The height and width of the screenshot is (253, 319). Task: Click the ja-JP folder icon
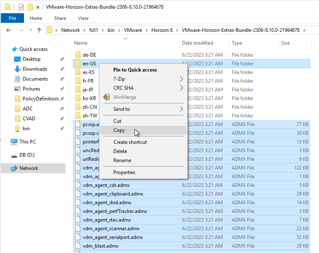pos(78,90)
